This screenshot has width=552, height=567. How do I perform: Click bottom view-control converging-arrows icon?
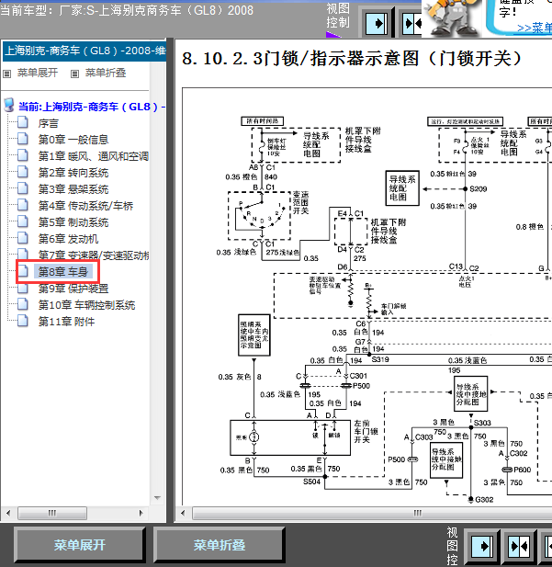519,546
